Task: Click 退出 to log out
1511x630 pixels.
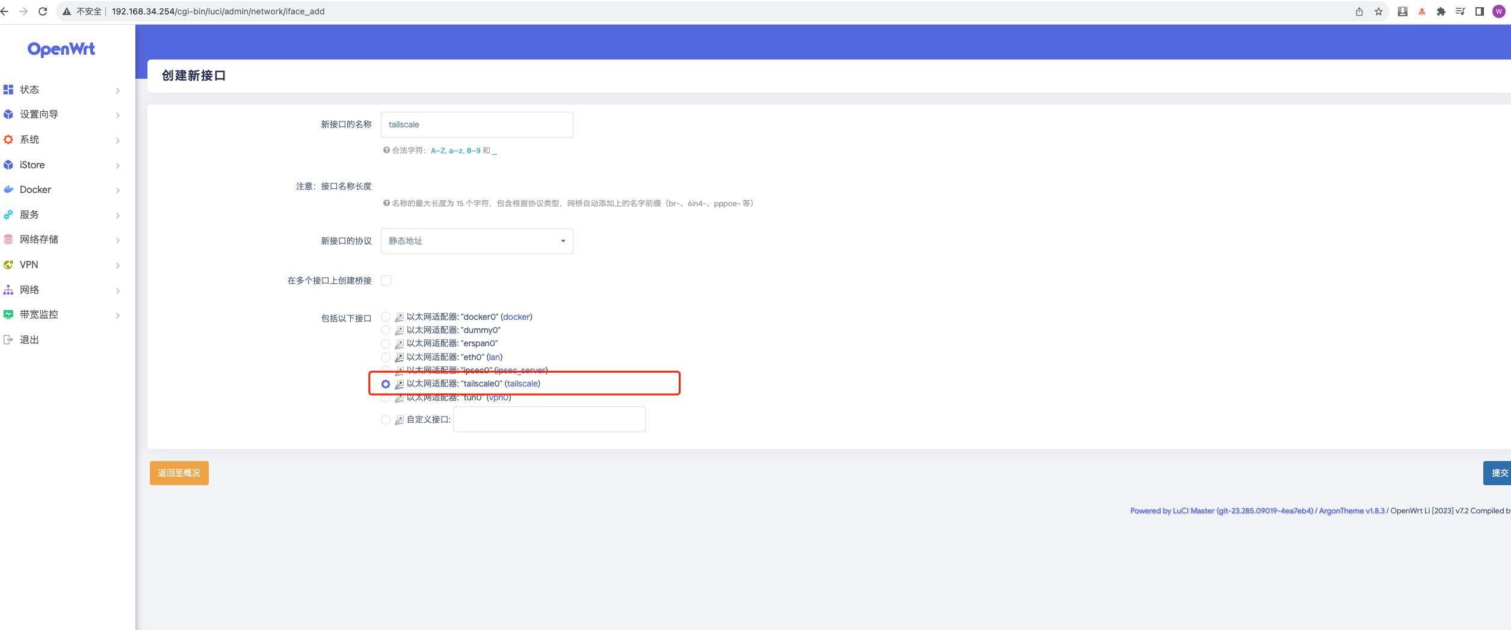Action: point(29,340)
